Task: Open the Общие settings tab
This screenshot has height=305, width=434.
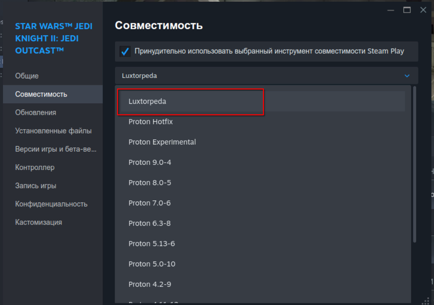Action: coord(27,76)
